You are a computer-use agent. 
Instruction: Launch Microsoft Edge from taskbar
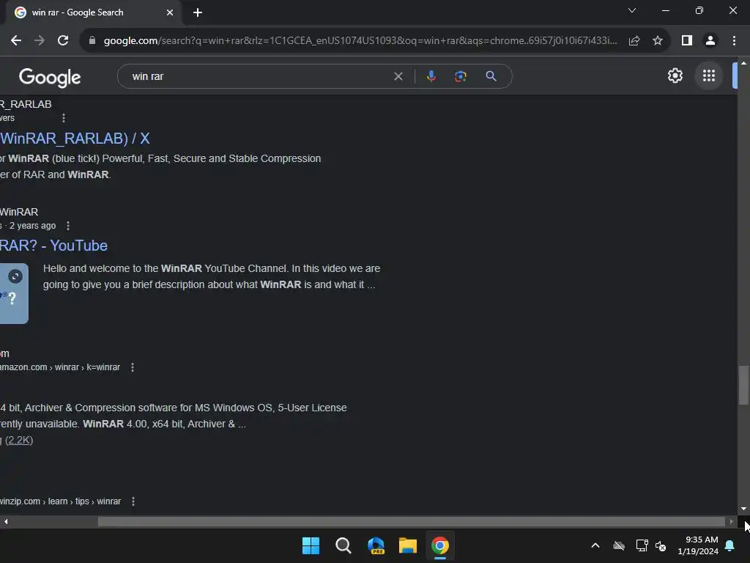pos(376,545)
